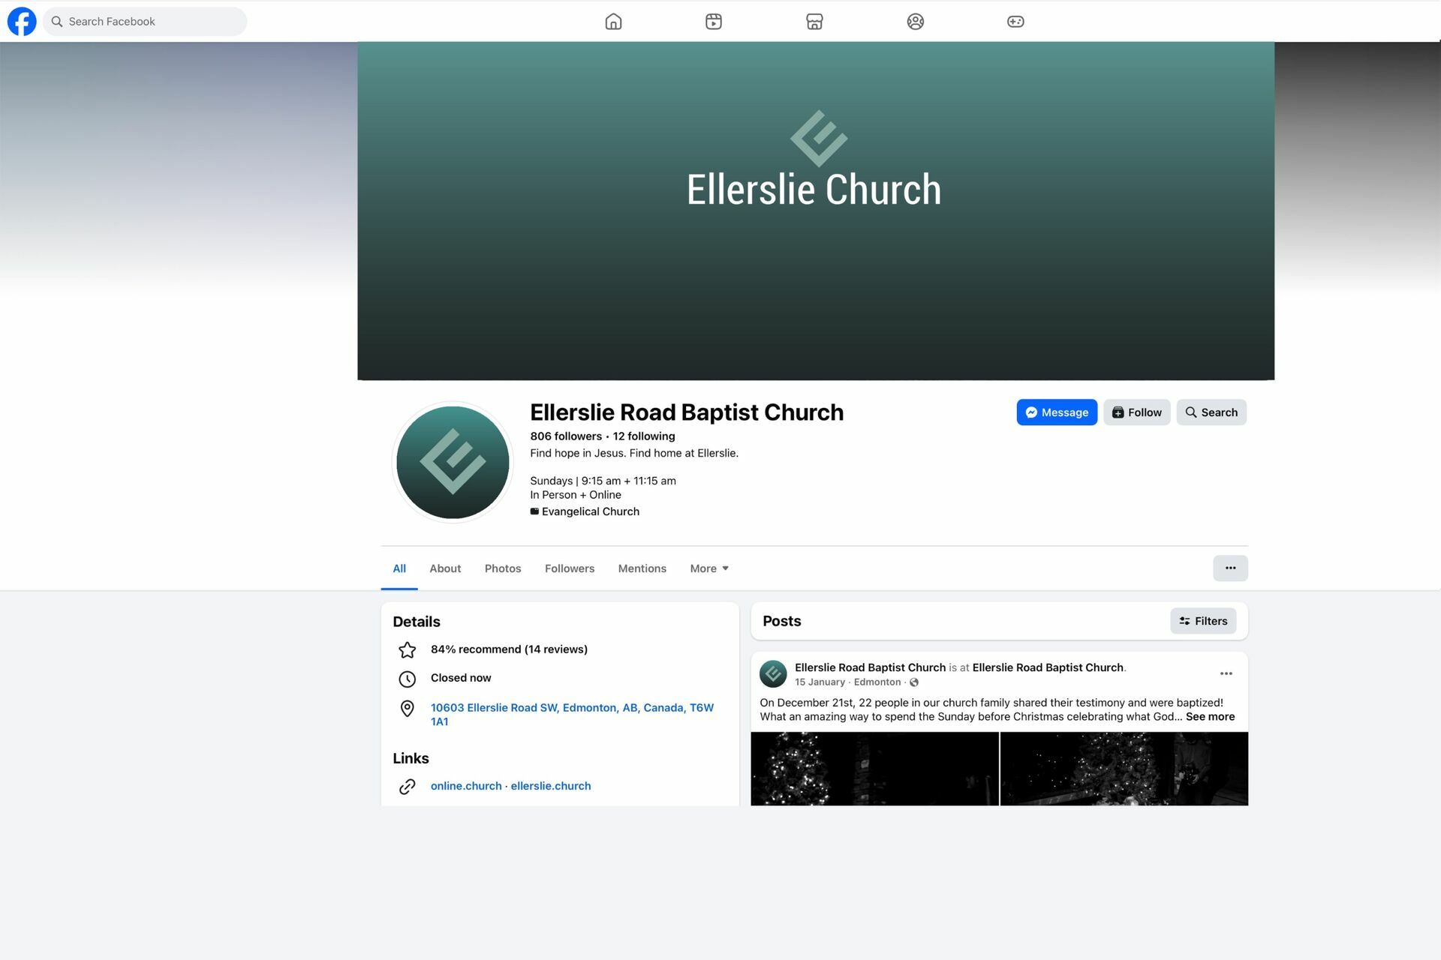
Task: Click the Links section heading
Action: pos(411,758)
